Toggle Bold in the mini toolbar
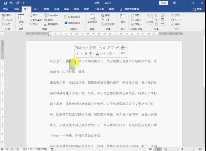The height and width of the screenshot is (151, 206). (x=77, y=53)
